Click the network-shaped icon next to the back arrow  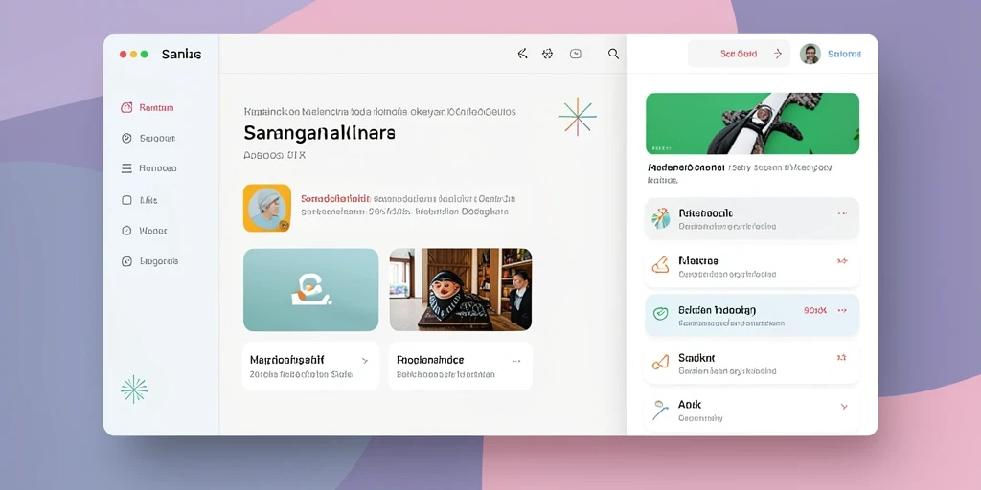click(547, 54)
